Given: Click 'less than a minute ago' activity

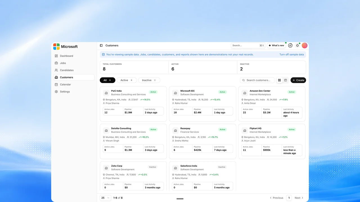Looking at the screenshot, I should 289,152.
